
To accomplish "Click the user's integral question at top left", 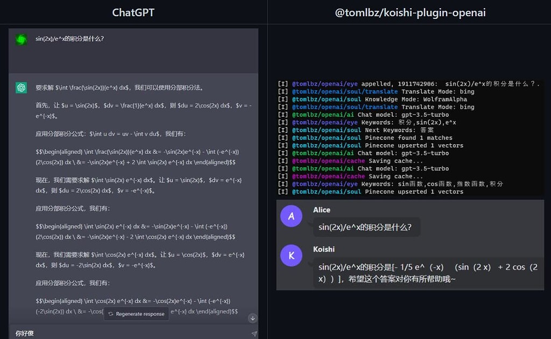I will (x=69, y=38).
